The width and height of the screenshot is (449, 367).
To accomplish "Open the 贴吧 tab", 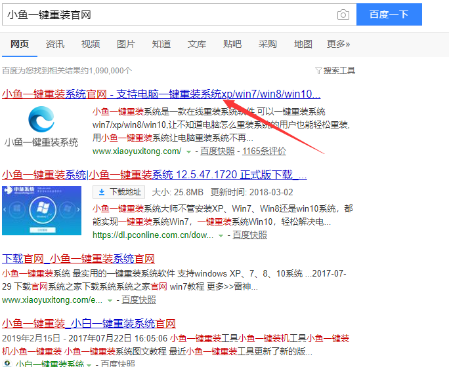I will pos(232,44).
